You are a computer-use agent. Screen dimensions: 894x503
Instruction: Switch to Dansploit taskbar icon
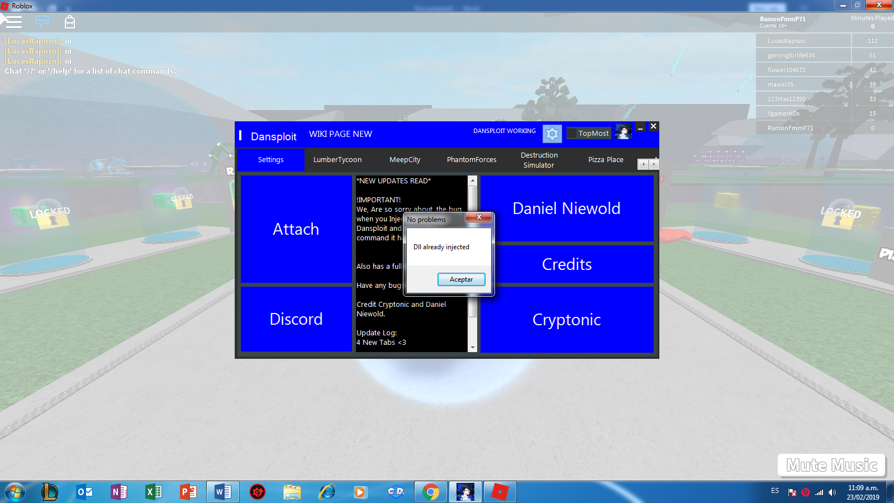pyautogui.click(x=465, y=492)
